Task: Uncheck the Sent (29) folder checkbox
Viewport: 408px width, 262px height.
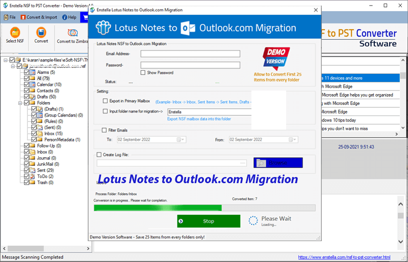Action: [x=27, y=170]
